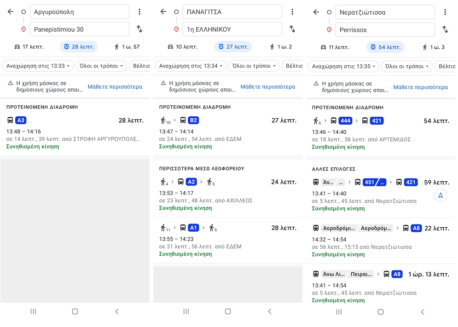Viewport: 458px width, 327px height.
Task: Open three-dot menu next to Νερατζιώτισσα
Action: tap(445, 12)
